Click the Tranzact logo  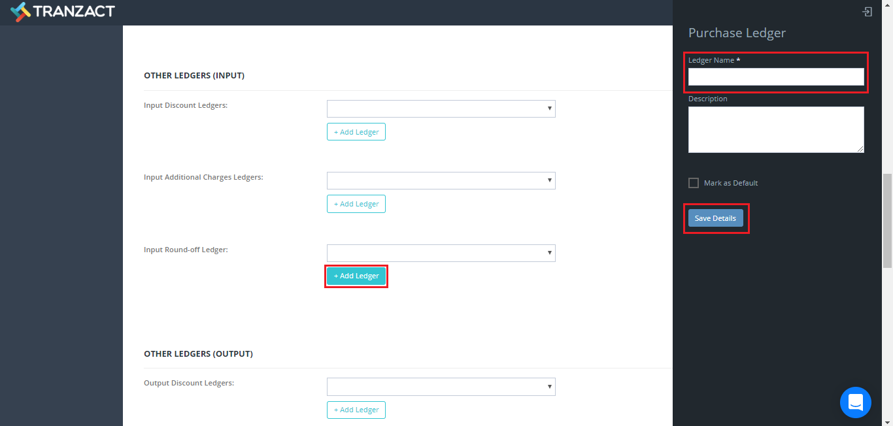[63, 11]
